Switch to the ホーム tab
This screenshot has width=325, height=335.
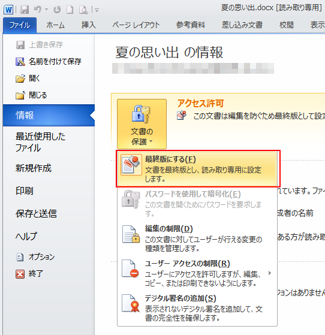point(56,25)
